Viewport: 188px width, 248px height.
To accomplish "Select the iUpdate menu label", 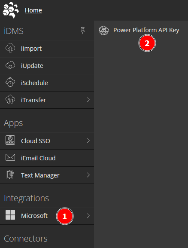I will pos(32,66).
